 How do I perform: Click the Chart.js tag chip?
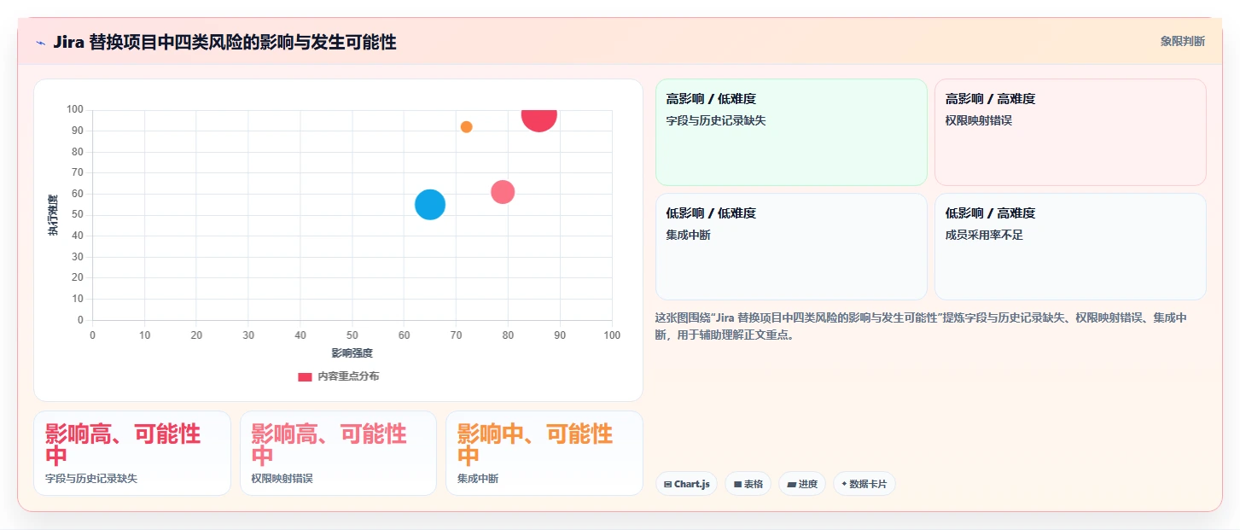tap(686, 484)
